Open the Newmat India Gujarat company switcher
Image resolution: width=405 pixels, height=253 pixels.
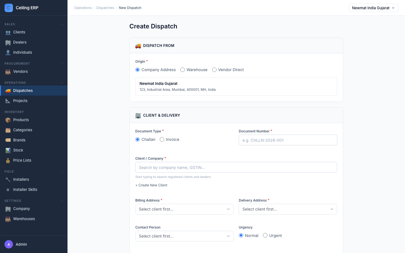pos(373,8)
